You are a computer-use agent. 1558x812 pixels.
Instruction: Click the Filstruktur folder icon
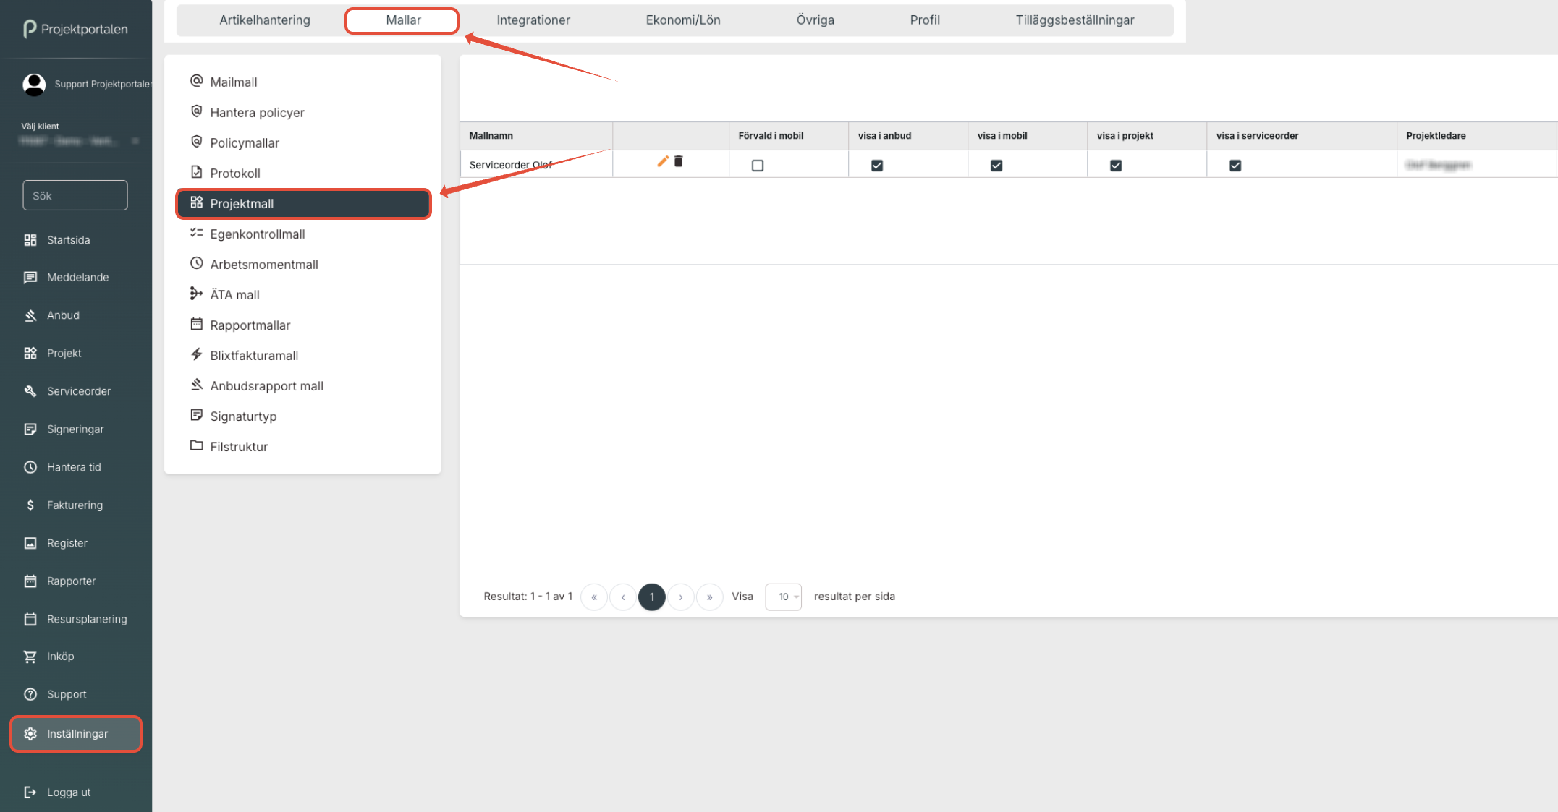pyautogui.click(x=196, y=445)
